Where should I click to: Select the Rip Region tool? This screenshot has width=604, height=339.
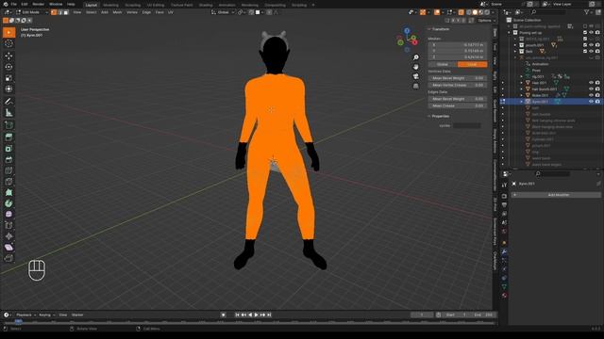tap(8, 258)
